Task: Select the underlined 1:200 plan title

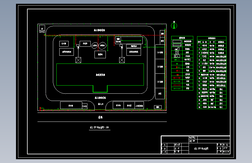Action: (x=99, y=127)
